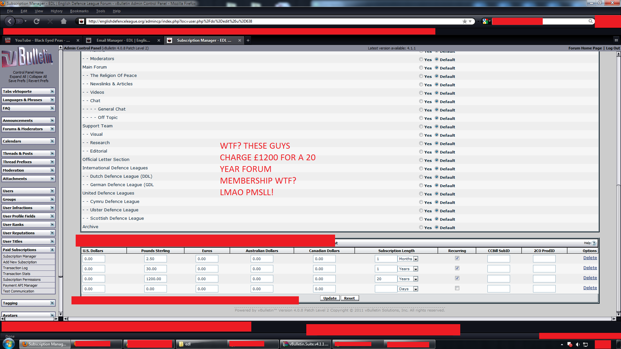Image resolution: width=621 pixels, height=349 pixels.
Task: Open the Transaction Log link
Action: [x=16, y=268]
